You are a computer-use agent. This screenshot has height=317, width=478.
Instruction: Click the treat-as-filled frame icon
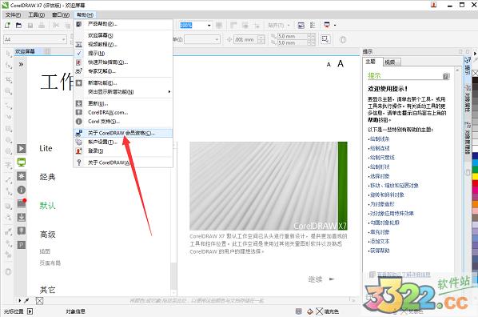click(325, 39)
